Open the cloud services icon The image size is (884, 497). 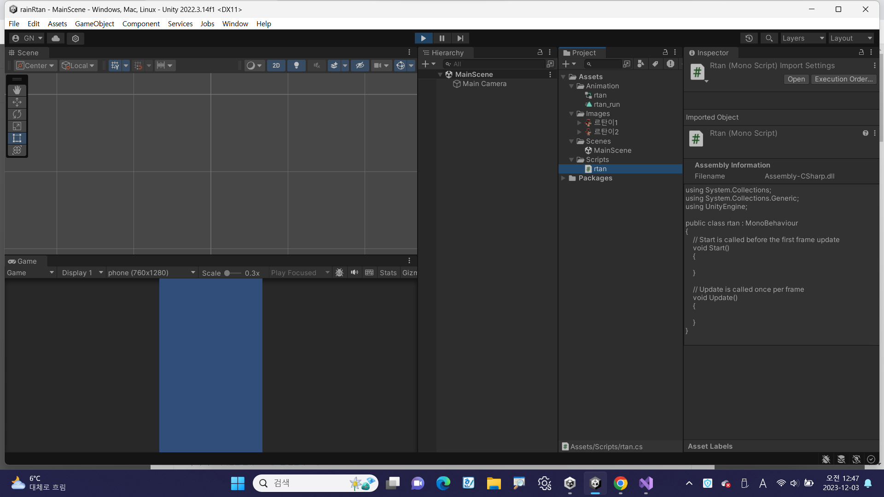click(56, 38)
